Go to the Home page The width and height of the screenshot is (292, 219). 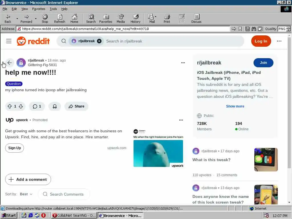(74, 19)
